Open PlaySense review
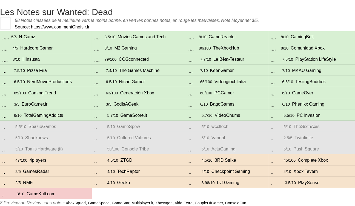 point(309,182)
